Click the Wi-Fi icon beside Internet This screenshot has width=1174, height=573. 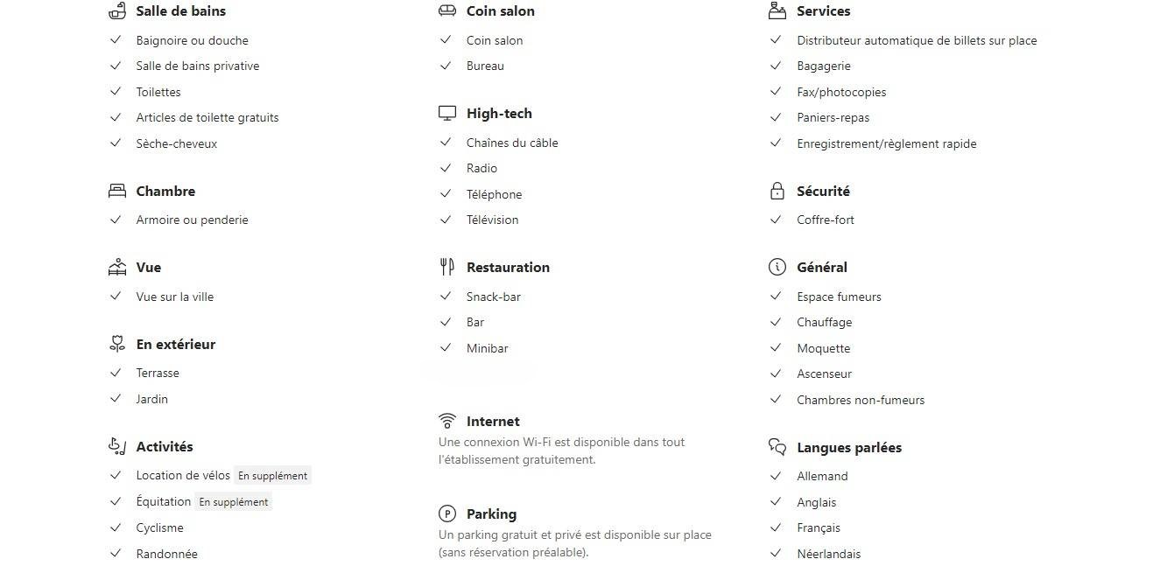(x=447, y=421)
